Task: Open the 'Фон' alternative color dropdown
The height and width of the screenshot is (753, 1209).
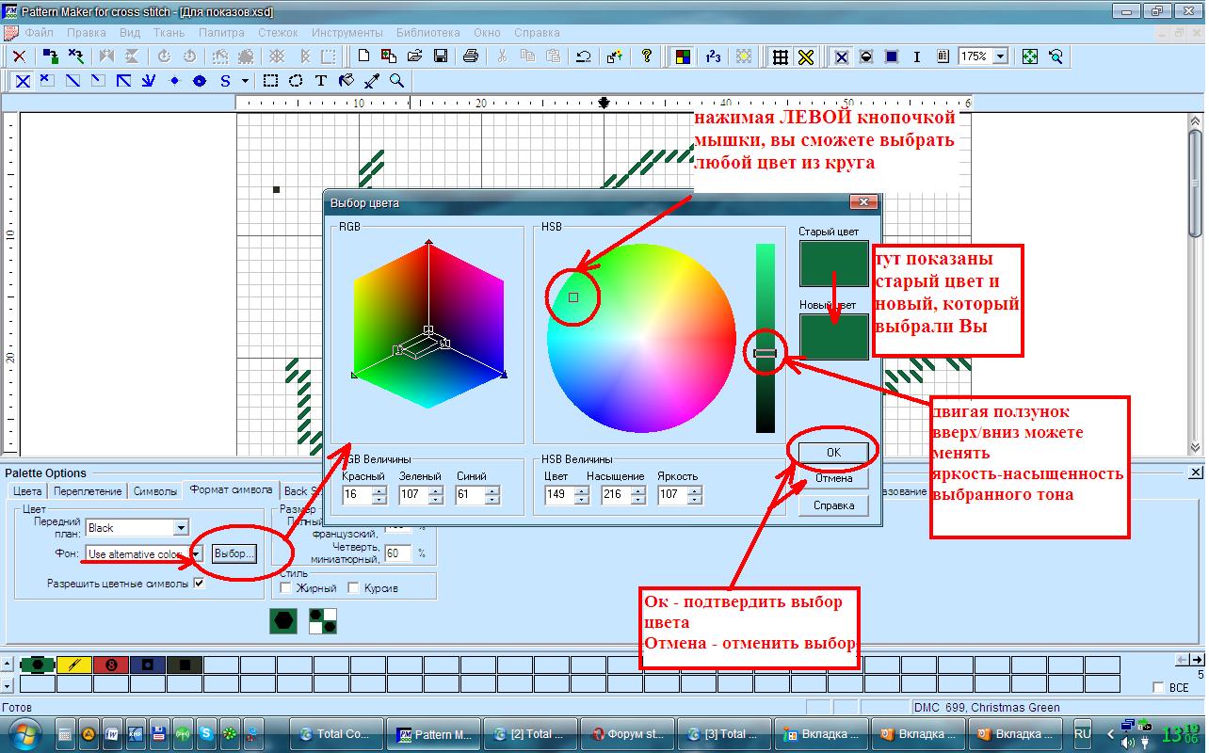Action: 196,554
